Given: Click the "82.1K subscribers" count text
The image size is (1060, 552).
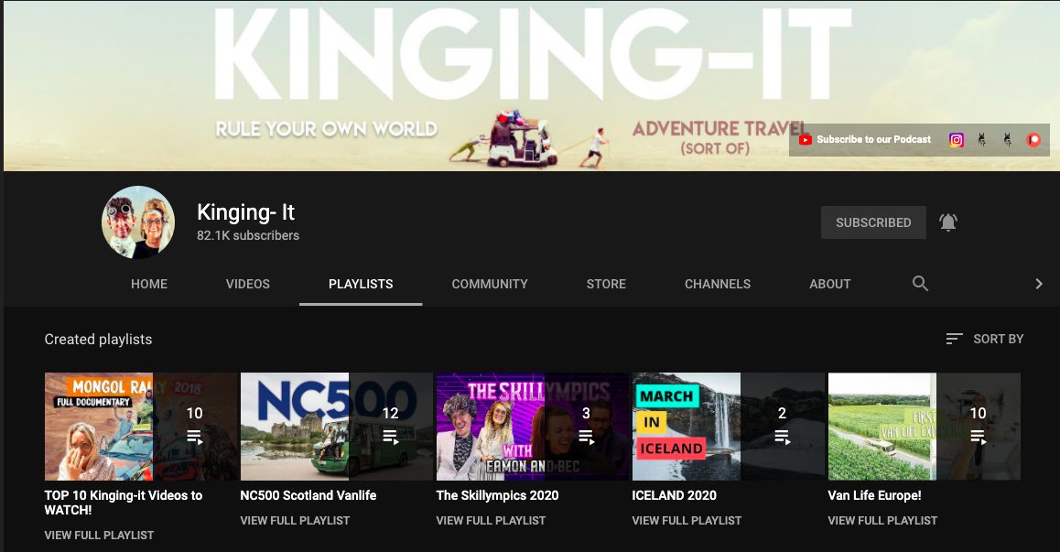Looking at the screenshot, I should tap(248, 235).
